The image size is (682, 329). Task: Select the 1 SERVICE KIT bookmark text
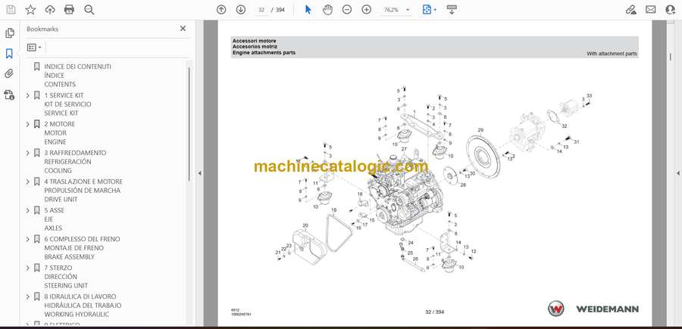[x=67, y=104]
